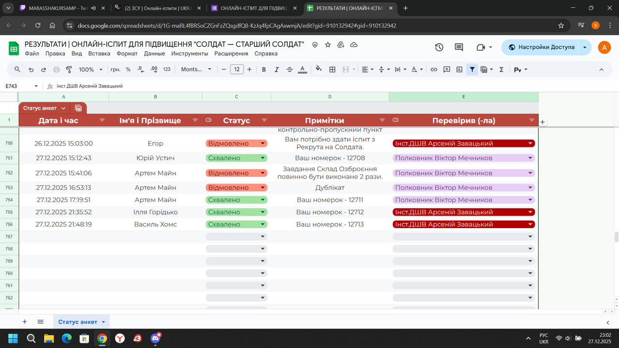Add column with plus beside header

543,122
